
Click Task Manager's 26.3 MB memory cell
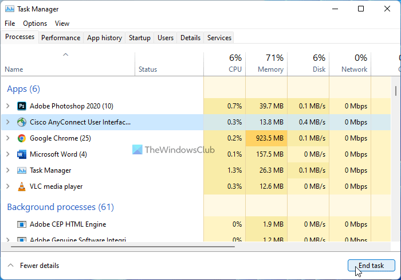266,170
